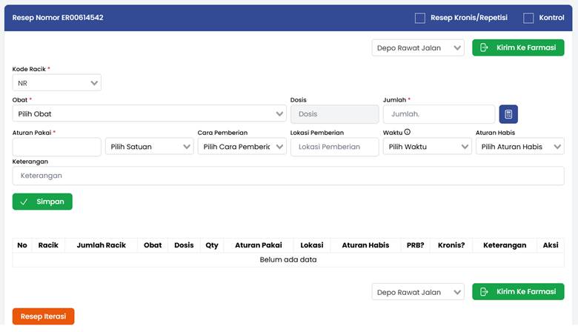The height and width of the screenshot is (332, 578).
Task: Click the bottom Kirim Ke Farmasi button
Action: pos(518,292)
